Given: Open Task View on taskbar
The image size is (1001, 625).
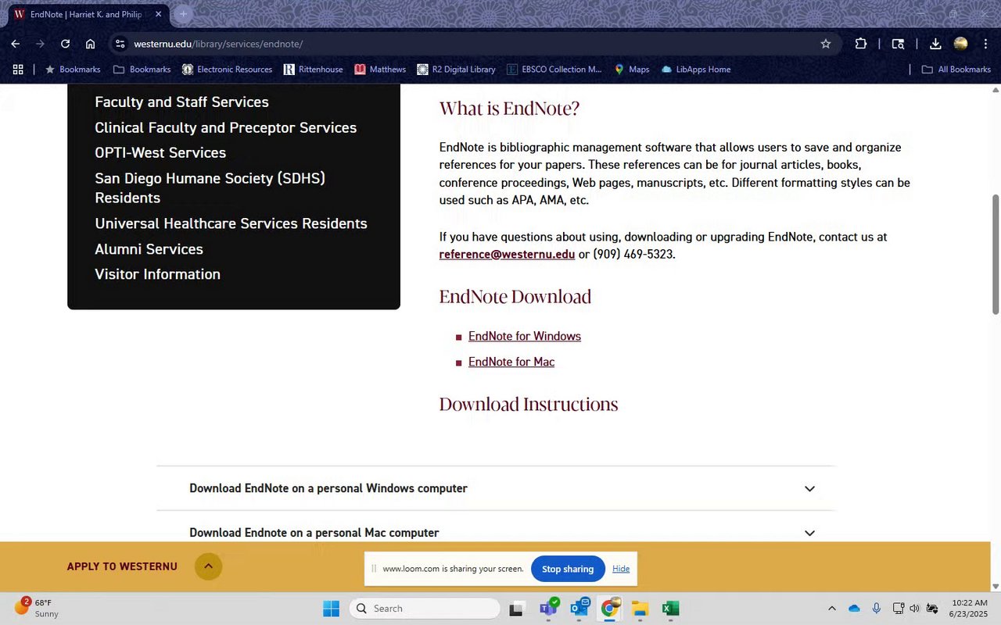Looking at the screenshot, I should (517, 609).
